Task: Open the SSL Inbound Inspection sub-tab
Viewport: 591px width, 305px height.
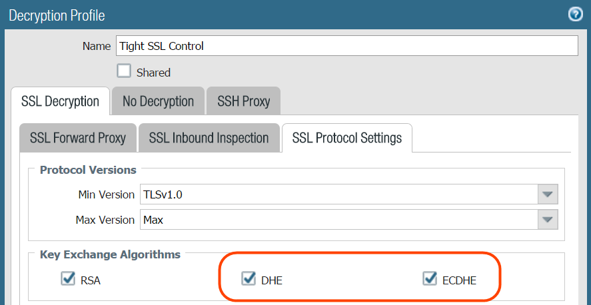Action: click(x=209, y=139)
